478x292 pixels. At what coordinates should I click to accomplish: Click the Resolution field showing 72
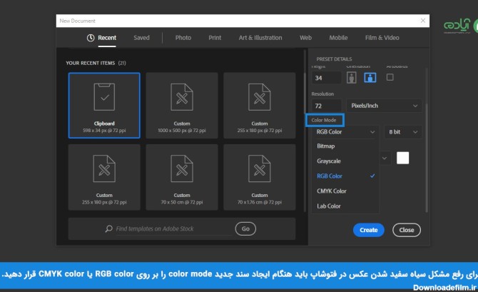tap(326, 106)
